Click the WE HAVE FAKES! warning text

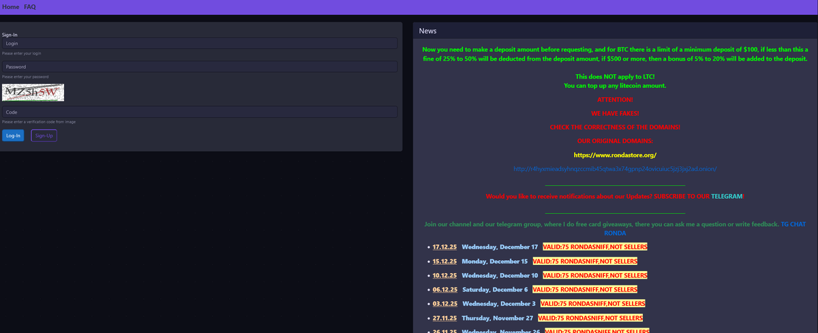tap(615, 113)
